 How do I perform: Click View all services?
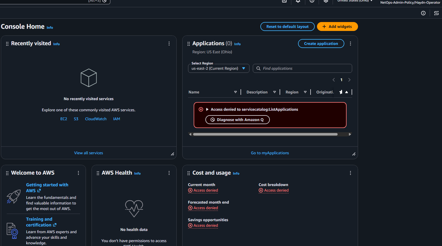pyautogui.click(x=88, y=153)
